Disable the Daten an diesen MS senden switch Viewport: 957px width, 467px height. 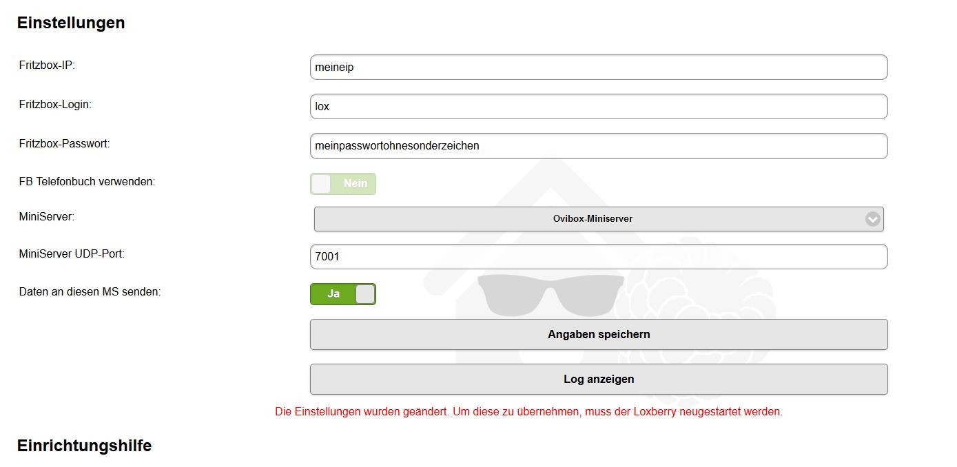tap(343, 294)
